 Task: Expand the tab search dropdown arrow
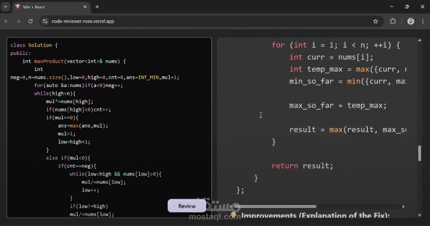point(5,7)
